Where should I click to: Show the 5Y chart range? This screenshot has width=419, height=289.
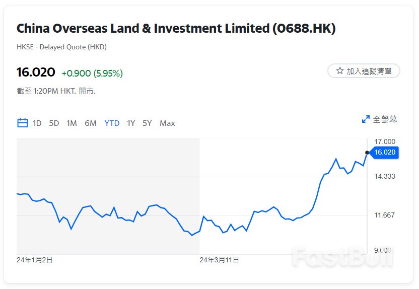[x=147, y=123]
